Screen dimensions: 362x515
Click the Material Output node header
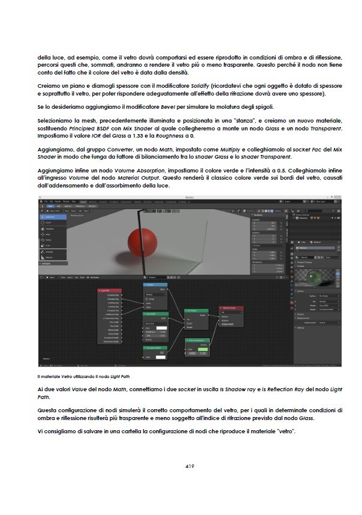point(231,308)
